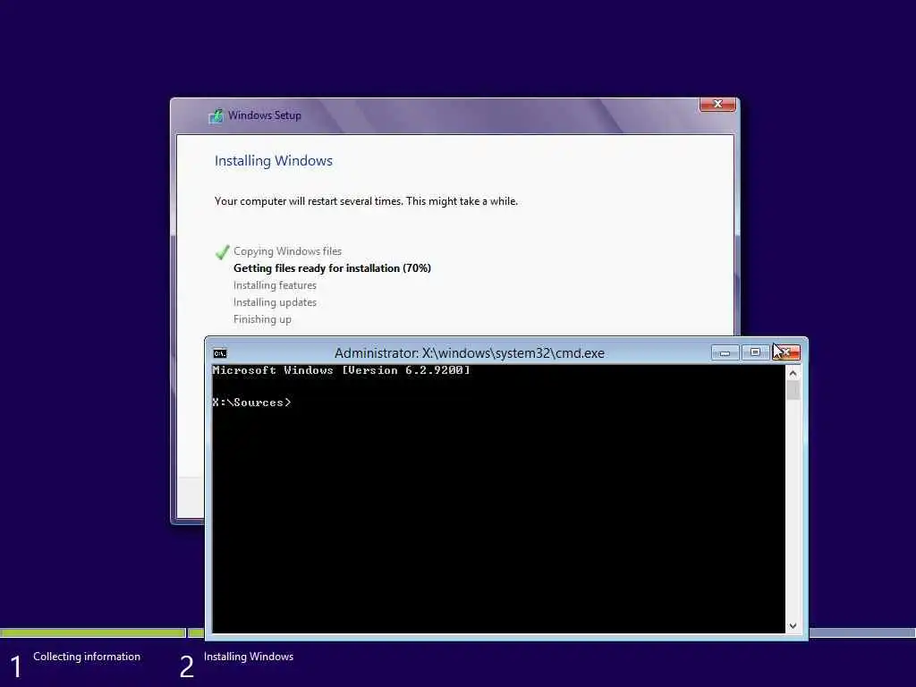This screenshot has height=687, width=916.
Task: Click the green checkmark beside Copying Windows files
Action: click(222, 252)
